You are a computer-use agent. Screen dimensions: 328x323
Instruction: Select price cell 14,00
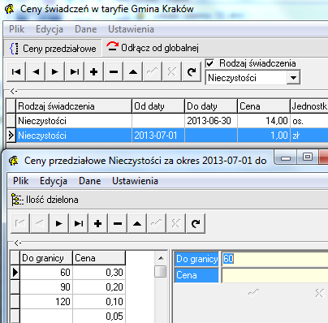click(264, 121)
